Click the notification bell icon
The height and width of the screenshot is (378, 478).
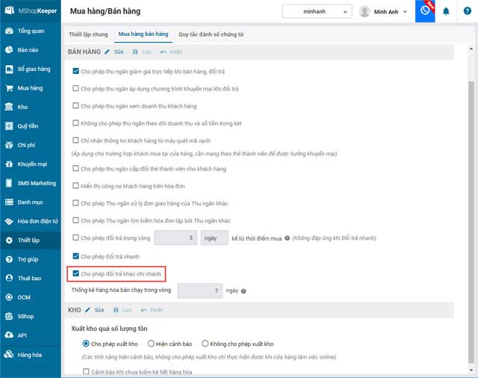point(447,11)
